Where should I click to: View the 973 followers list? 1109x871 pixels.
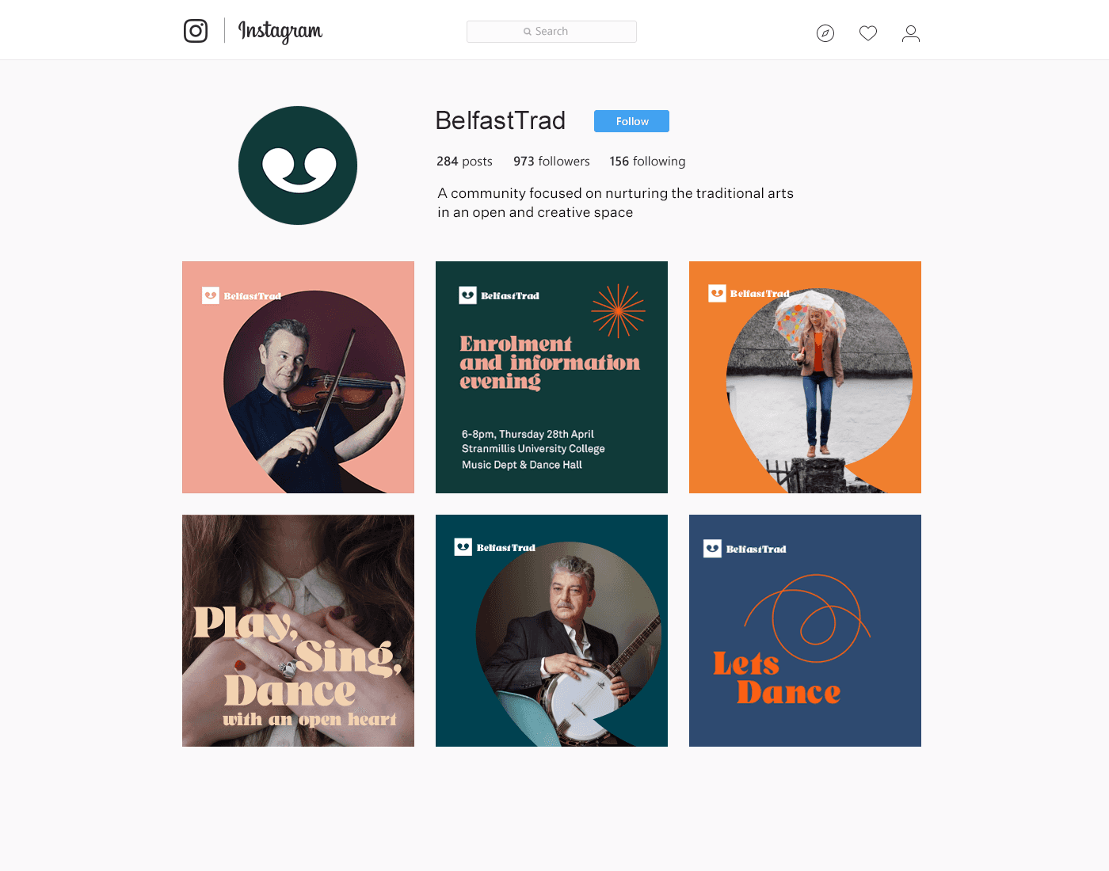tap(551, 162)
